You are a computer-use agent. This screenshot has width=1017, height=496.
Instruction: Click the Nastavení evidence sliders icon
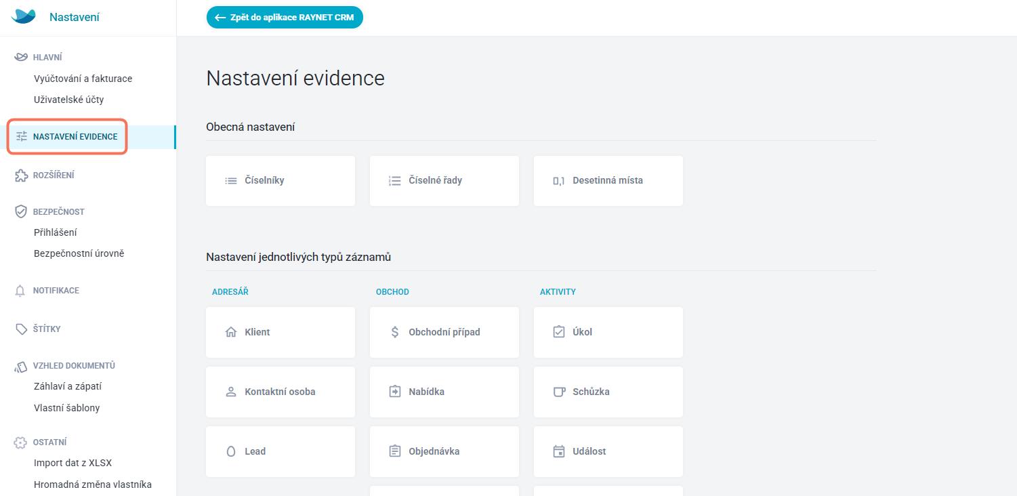pyautogui.click(x=21, y=136)
